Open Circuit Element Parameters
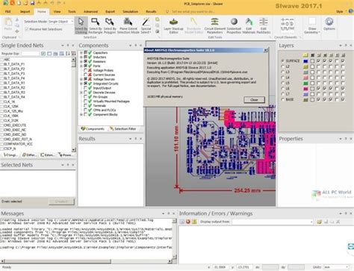This screenshot has width=354, height=271. [x=215, y=25]
